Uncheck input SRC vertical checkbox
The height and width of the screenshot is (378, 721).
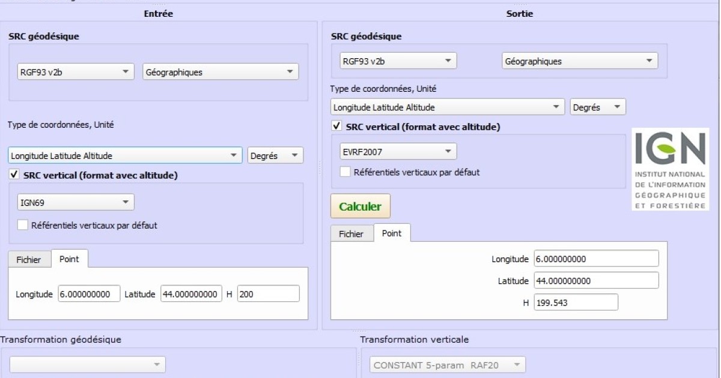tap(14, 175)
